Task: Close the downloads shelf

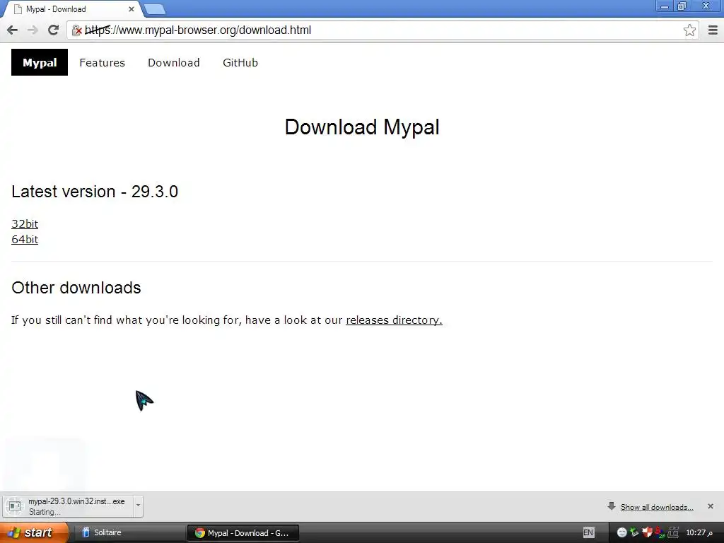Action: tap(710, 506)
